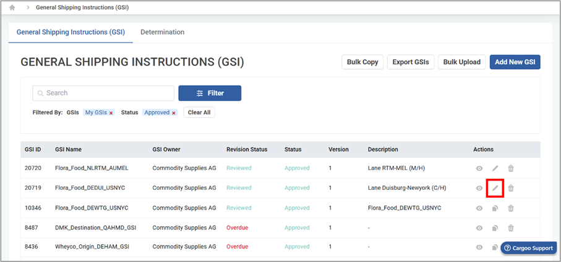
Task: Click GSI ID 8487 cell
Action: [30, 227]
